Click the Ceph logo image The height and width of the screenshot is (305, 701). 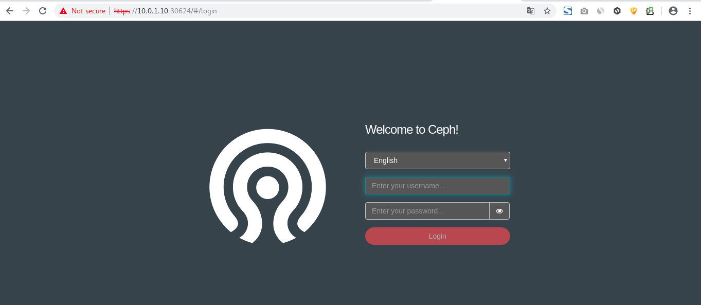tap(267, 186)
